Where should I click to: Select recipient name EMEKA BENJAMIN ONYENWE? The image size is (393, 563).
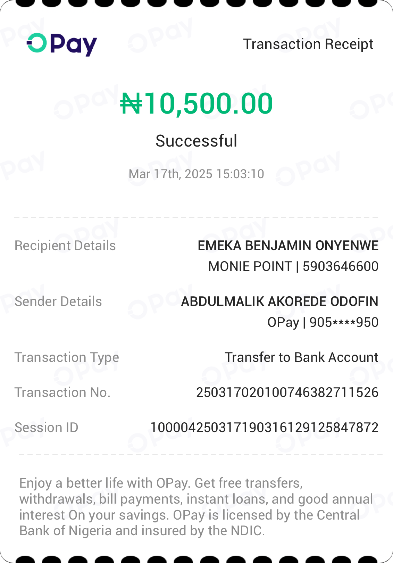pos(288,246)
